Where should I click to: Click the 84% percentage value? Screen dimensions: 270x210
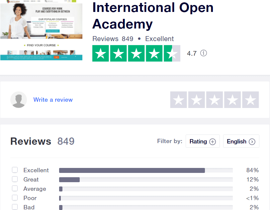click(x=252, y=170)
